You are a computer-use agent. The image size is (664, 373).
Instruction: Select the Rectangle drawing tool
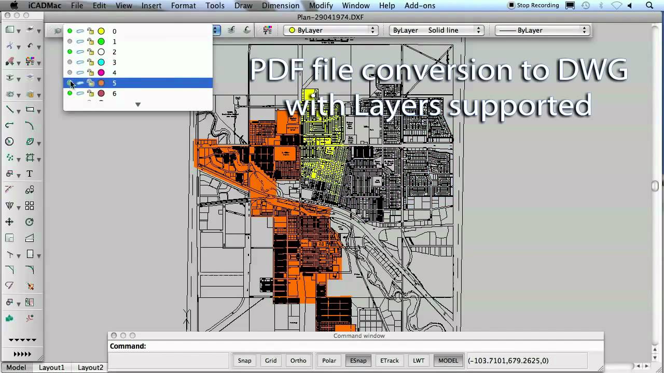click(x=30, y=109)
